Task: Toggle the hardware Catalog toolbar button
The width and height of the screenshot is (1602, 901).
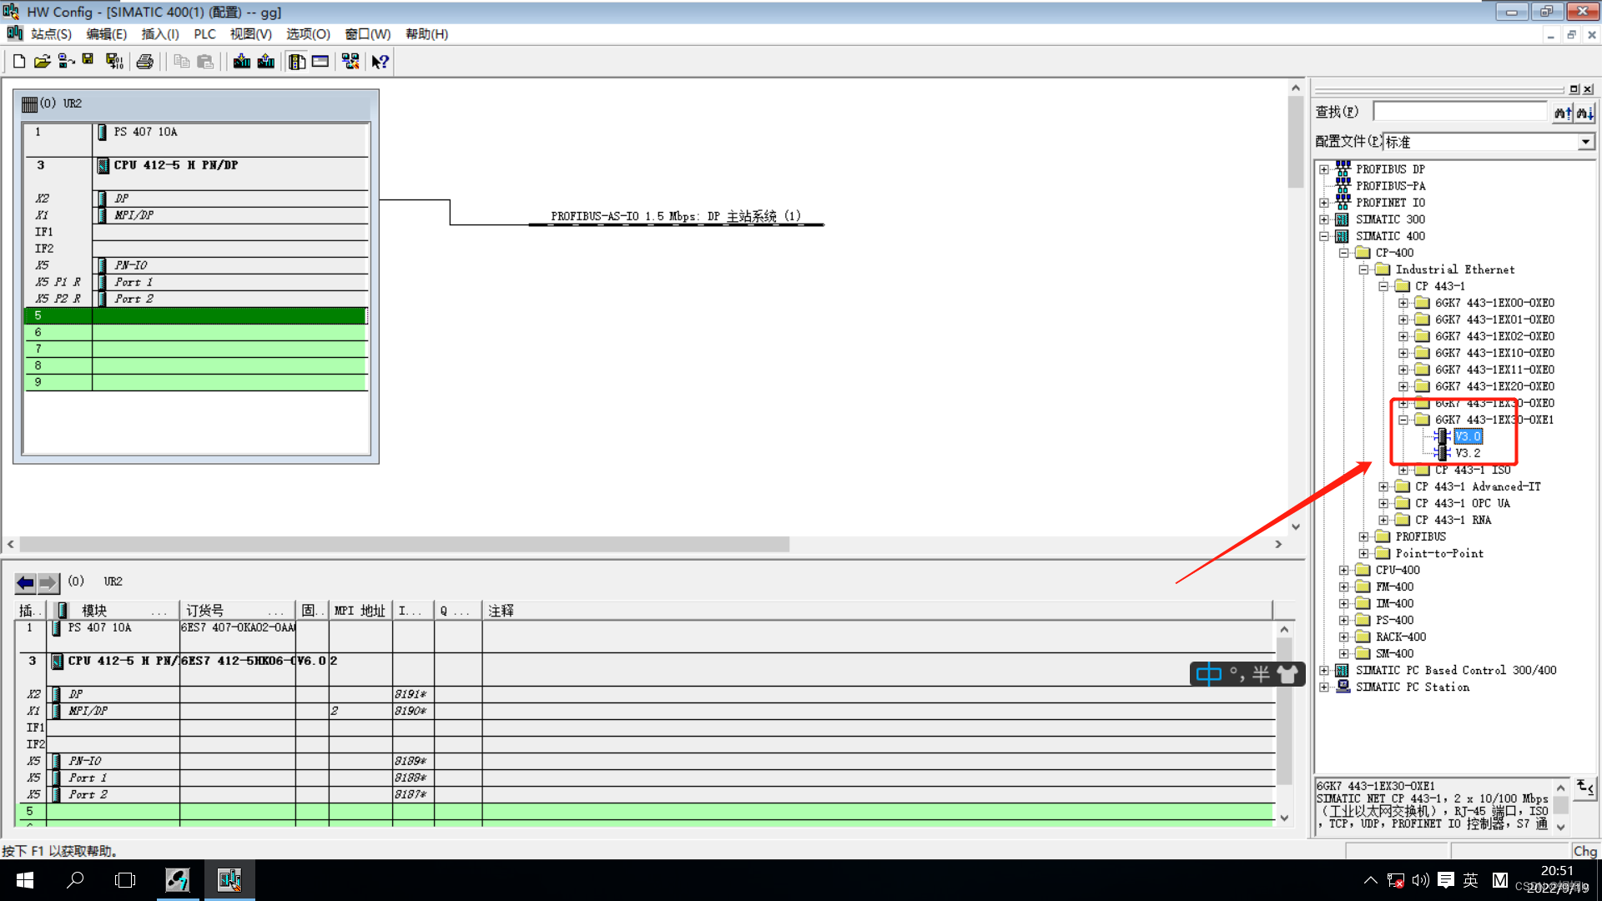Action: (x=297, y=61)
